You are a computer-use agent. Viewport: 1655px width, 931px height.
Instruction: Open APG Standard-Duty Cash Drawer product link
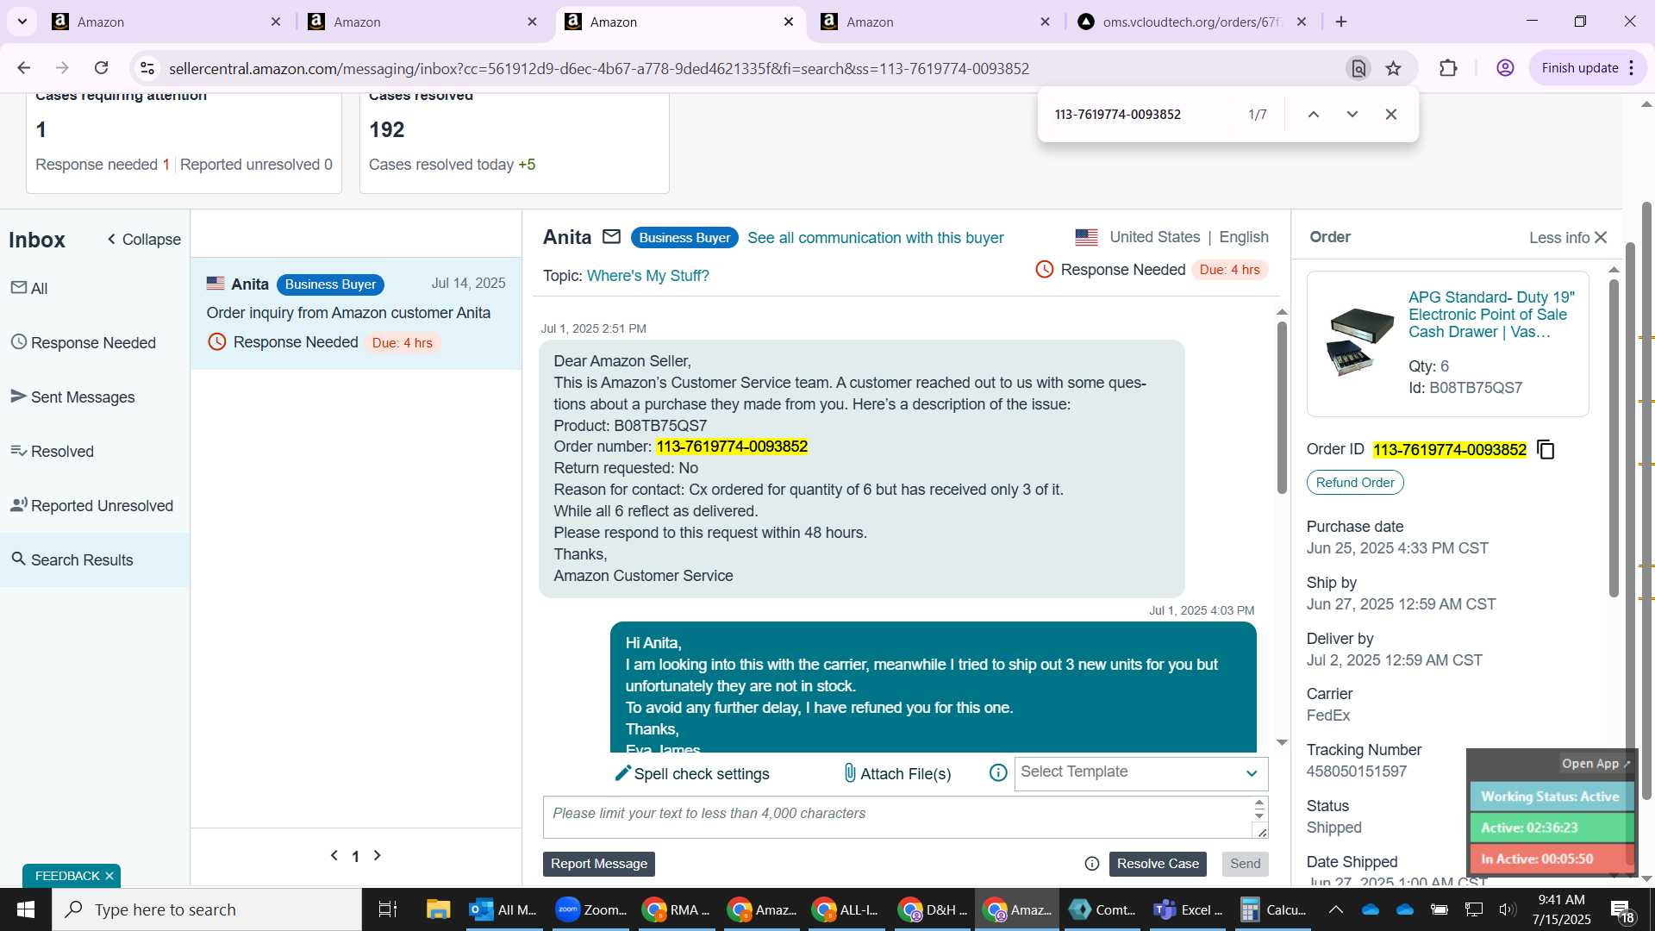(1491, 315)
